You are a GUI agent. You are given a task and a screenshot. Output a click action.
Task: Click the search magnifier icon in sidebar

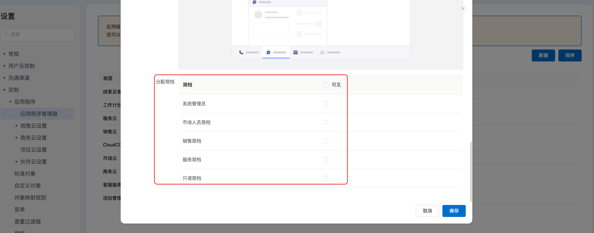[x=6, y=35]
